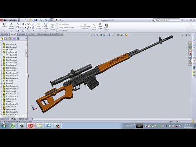
Task: Select the Circle sketch tool
Action: click(x=23, y=24)
